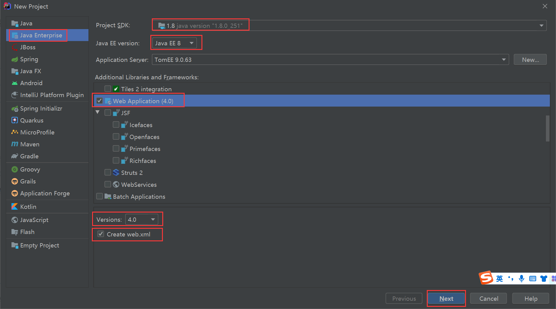Click the New... application server button

[530, 60]
